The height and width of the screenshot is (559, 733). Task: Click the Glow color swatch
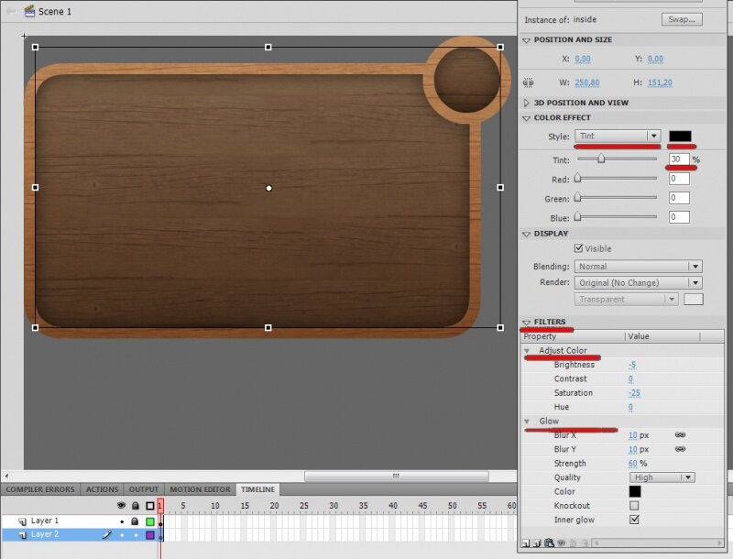635,492
